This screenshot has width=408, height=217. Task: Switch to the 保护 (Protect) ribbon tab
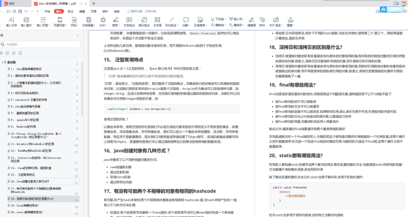[x=105, y=11]
